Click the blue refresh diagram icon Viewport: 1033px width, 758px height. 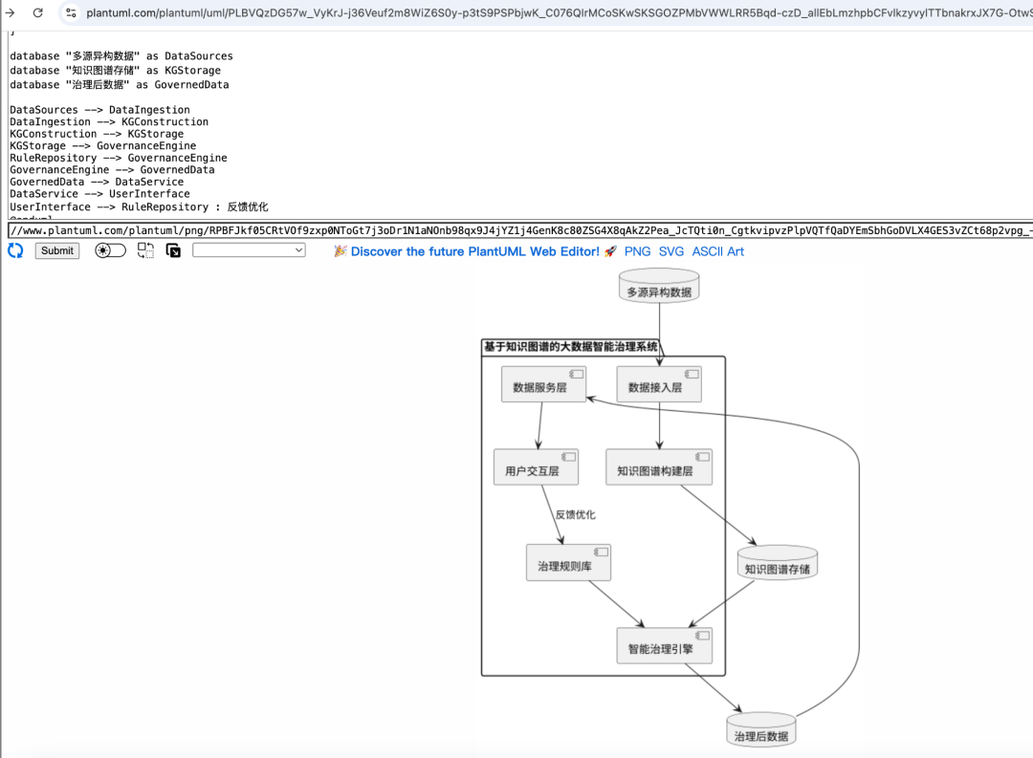pos(15,250)
